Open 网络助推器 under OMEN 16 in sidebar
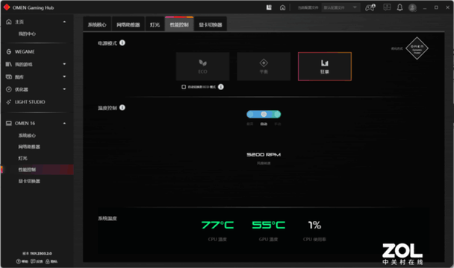The height and width of the screenshot is (268, 454). point(29,147)
